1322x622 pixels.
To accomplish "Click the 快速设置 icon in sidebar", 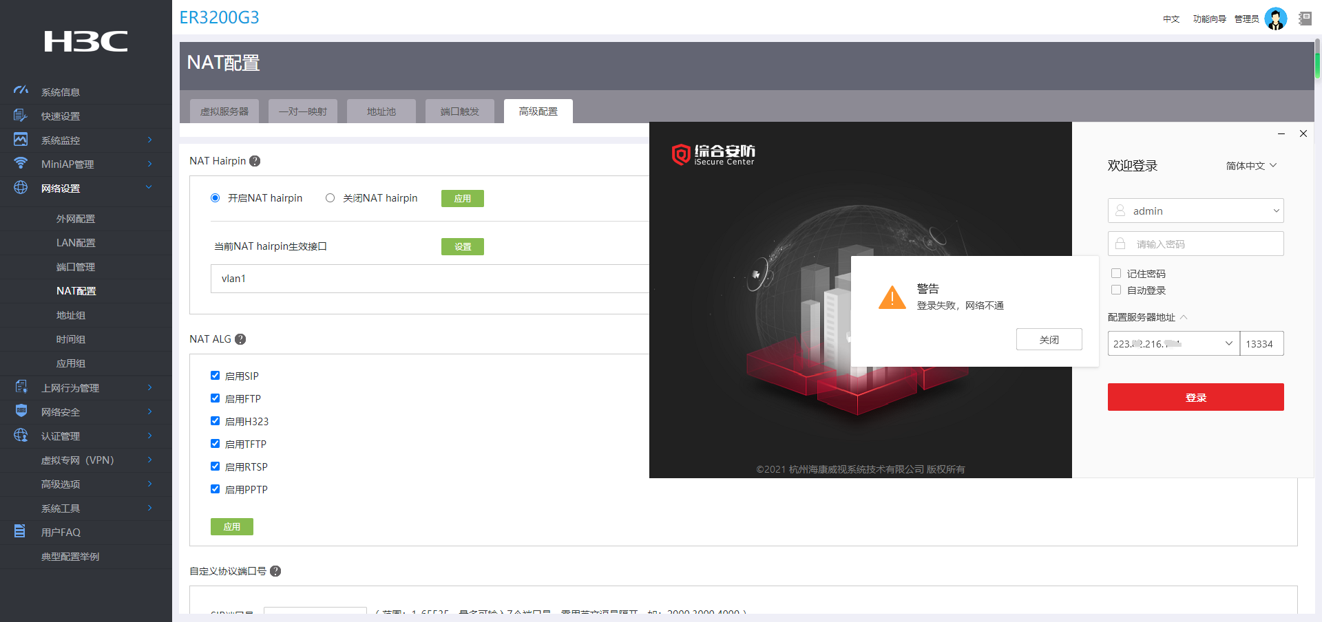I will tap(21, 116).
